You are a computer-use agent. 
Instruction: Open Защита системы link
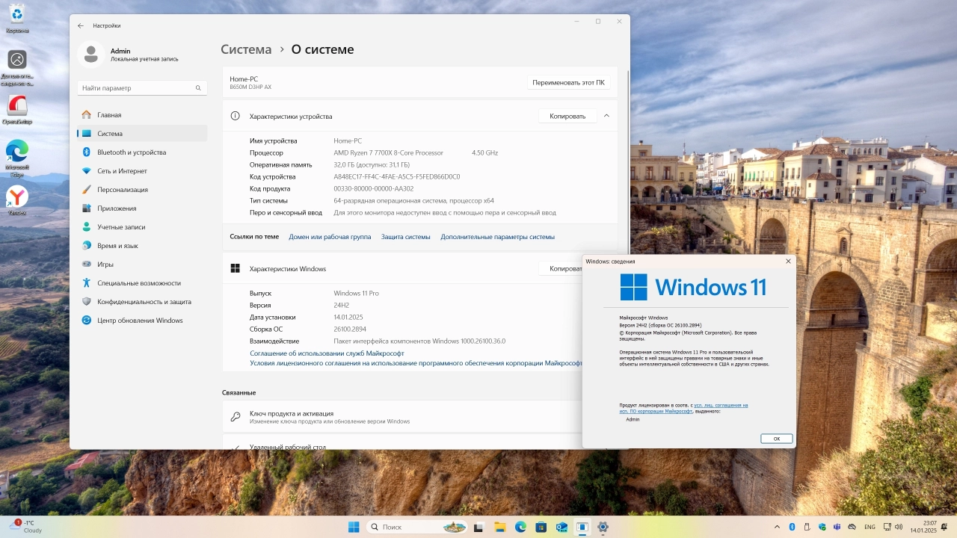tap(406, 237)
